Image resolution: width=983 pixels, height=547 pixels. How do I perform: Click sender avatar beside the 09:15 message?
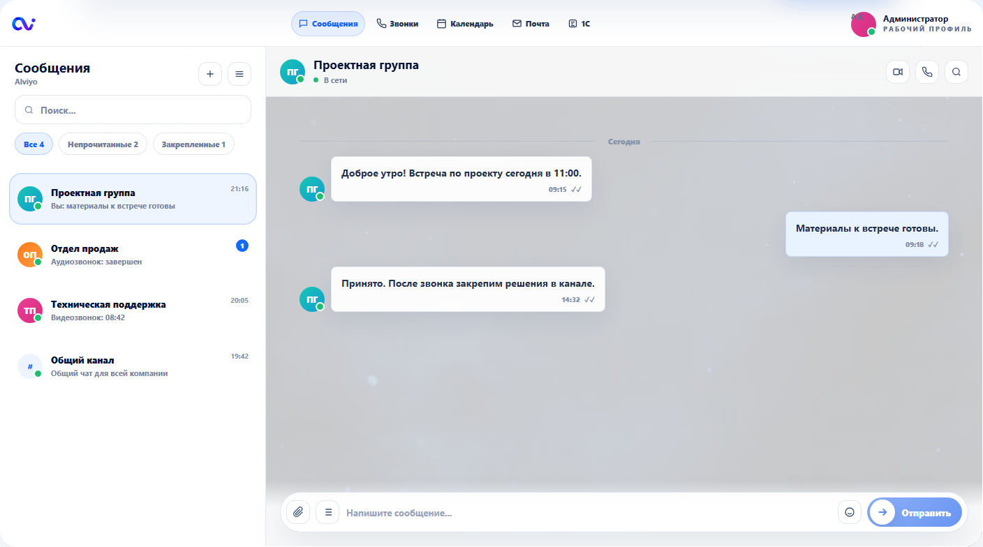click(312, 189)
